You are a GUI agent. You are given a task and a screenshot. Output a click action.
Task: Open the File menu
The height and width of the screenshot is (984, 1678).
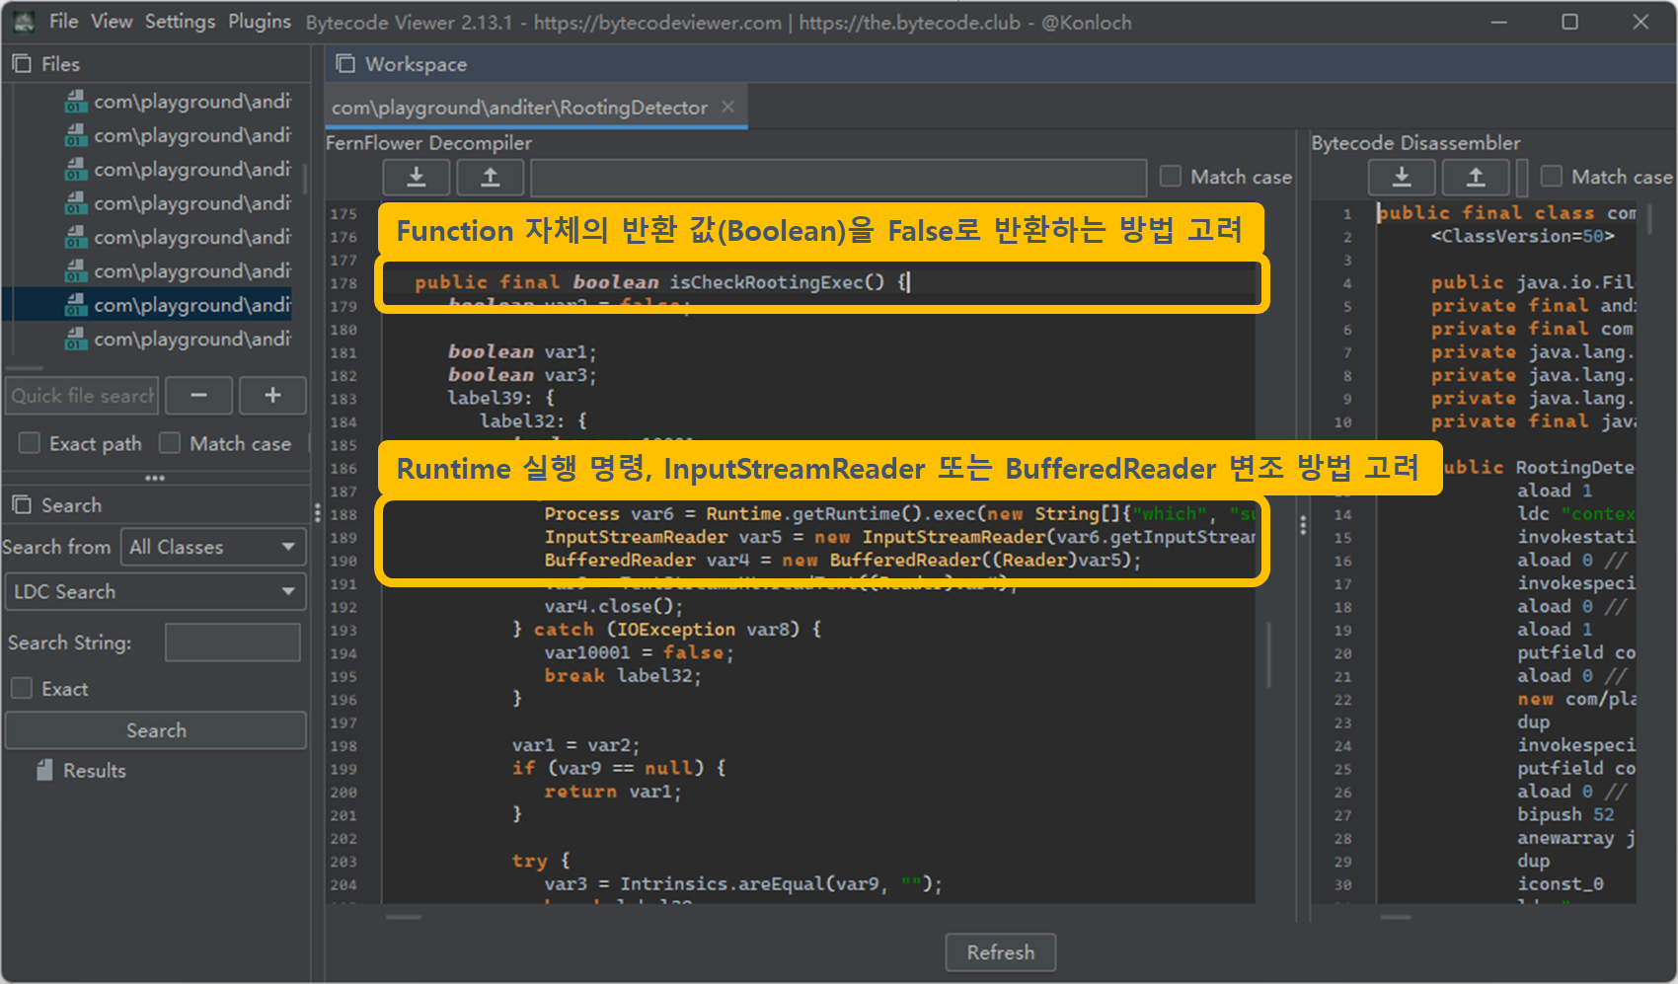coord(63,22)
